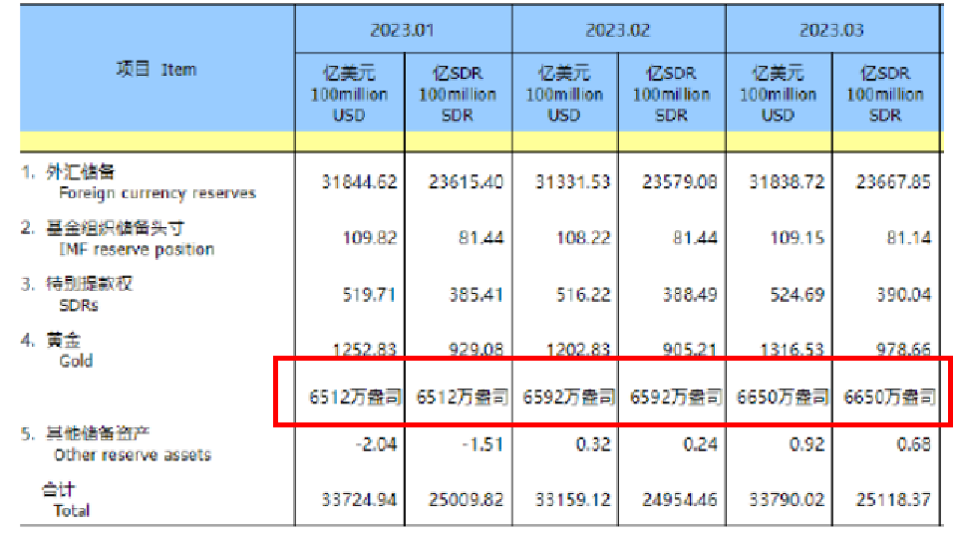This screenshot has height=541, width=956.
Task: Select the 2023.03 month header
Action: [831, 31]
